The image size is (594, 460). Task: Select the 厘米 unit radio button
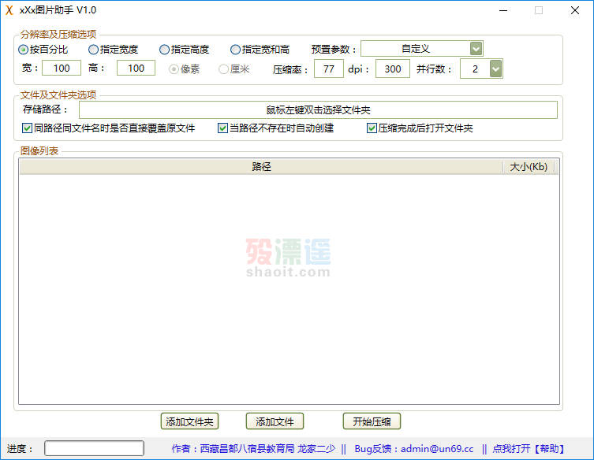coord(234,69)
